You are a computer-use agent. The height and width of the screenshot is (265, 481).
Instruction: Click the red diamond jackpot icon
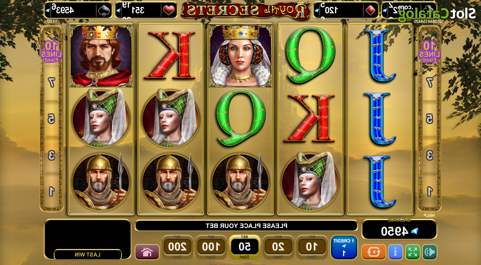click(369, 10)
